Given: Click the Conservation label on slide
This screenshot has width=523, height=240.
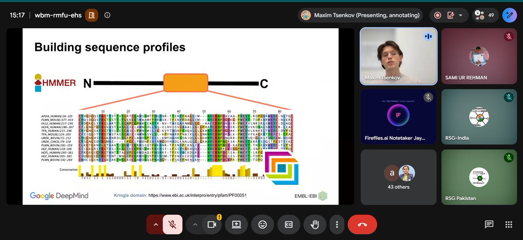Looking at the screenshot, I should tap(68, 170).
